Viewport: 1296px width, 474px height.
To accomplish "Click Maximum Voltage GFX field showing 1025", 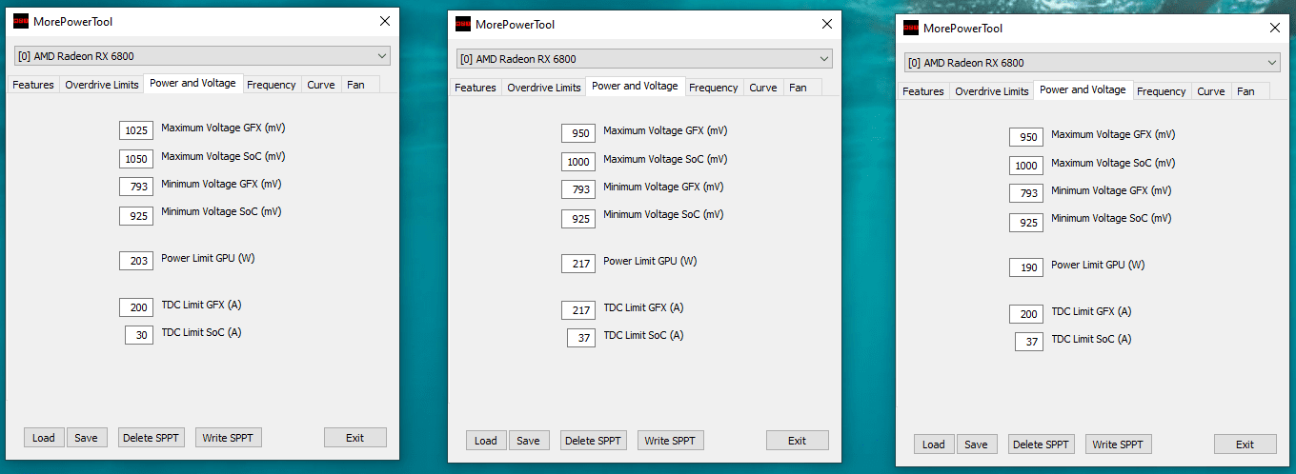I will pos(136,130).
